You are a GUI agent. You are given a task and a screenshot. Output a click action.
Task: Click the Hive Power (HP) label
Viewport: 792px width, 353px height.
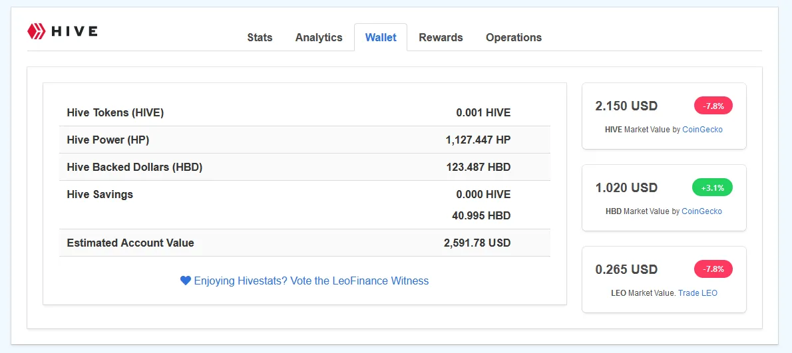click(x=108, y=140)
